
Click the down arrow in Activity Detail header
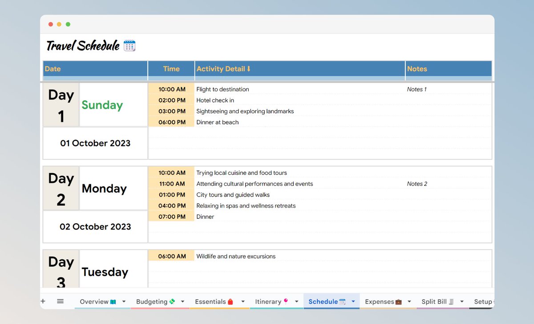point(248,69)
